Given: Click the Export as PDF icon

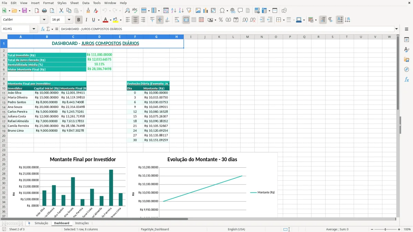Looking at the screenshot, I should click(37, 11).
